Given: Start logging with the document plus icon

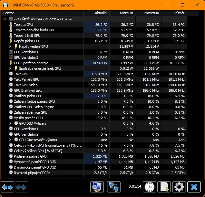Looking at the screenshot, I should click(164, 187).
